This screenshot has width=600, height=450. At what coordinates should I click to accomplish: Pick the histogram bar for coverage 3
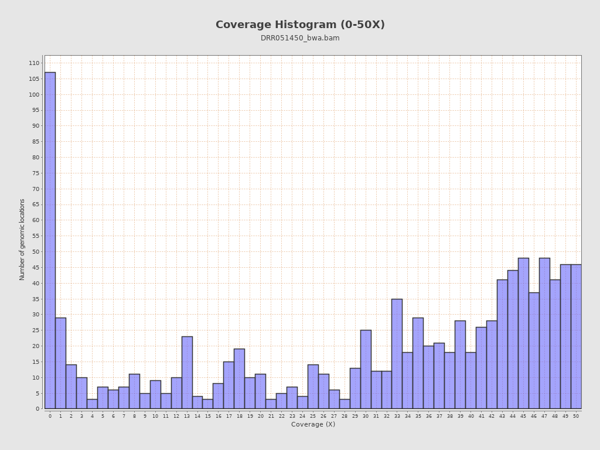pos(81,393)
